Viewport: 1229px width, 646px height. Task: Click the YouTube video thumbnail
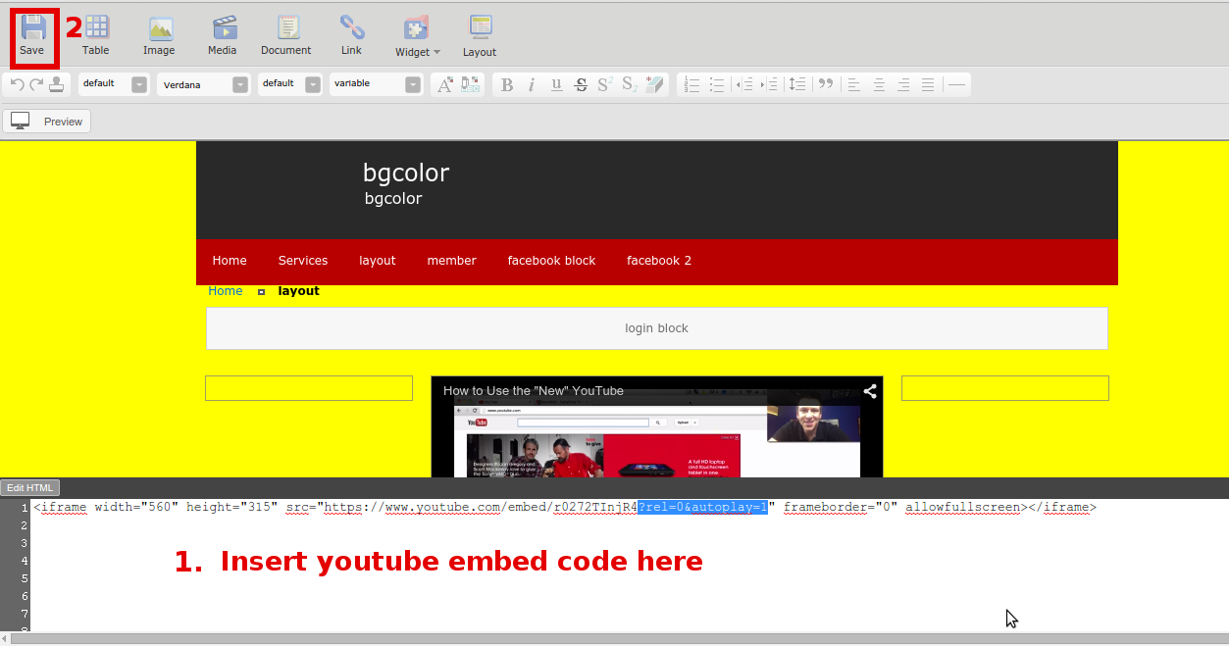click(x=656, y=431)
